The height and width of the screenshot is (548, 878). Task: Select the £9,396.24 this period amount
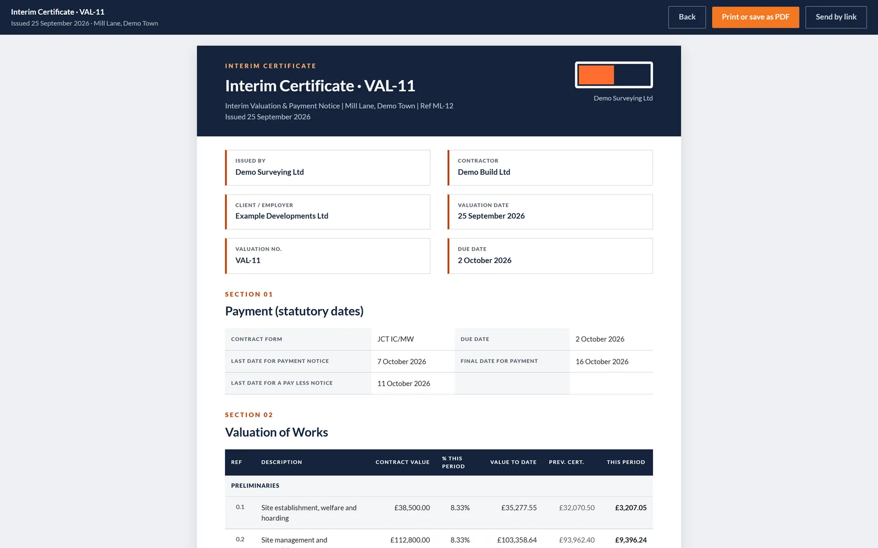pyautogui.click(x=631, y=540)
